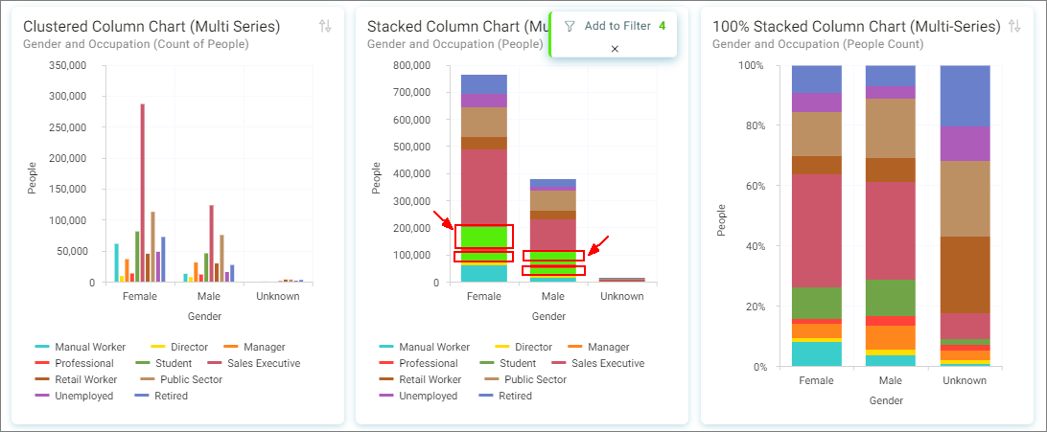This screenshot has width=1047, height=432.
Task: Select tall Sales Executive bar for Female
Action: coord(142,193)
